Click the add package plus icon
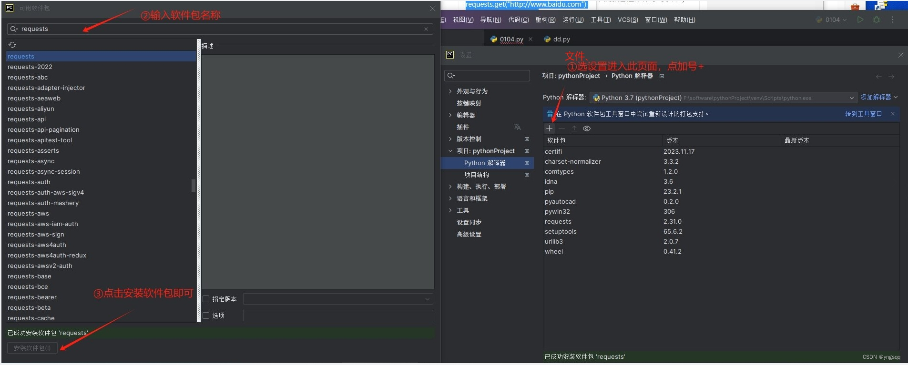The height and width of the screenshot is (365, 908). [550, 128]
